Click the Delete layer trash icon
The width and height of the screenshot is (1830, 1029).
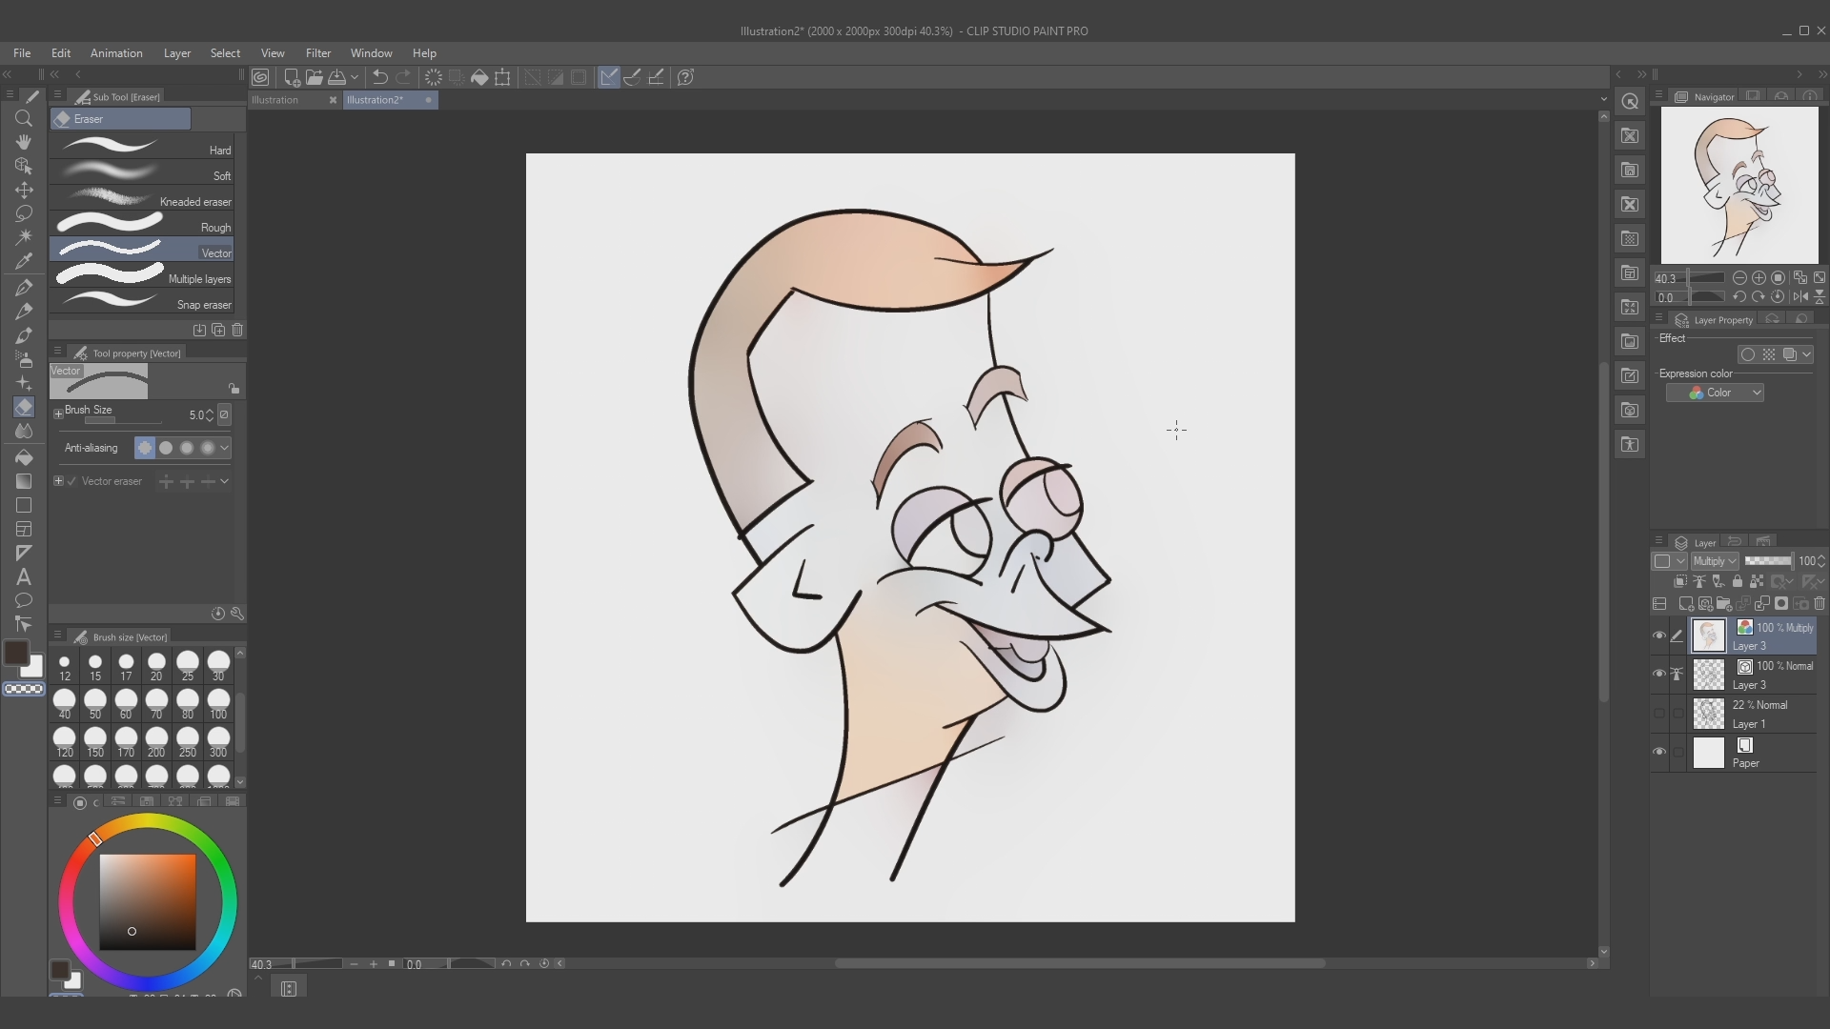coord(1820,603)
